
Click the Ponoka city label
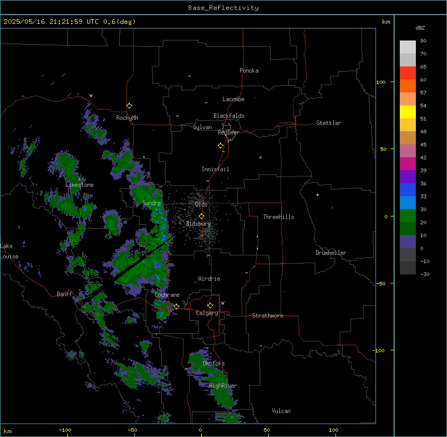pos(249,71)
